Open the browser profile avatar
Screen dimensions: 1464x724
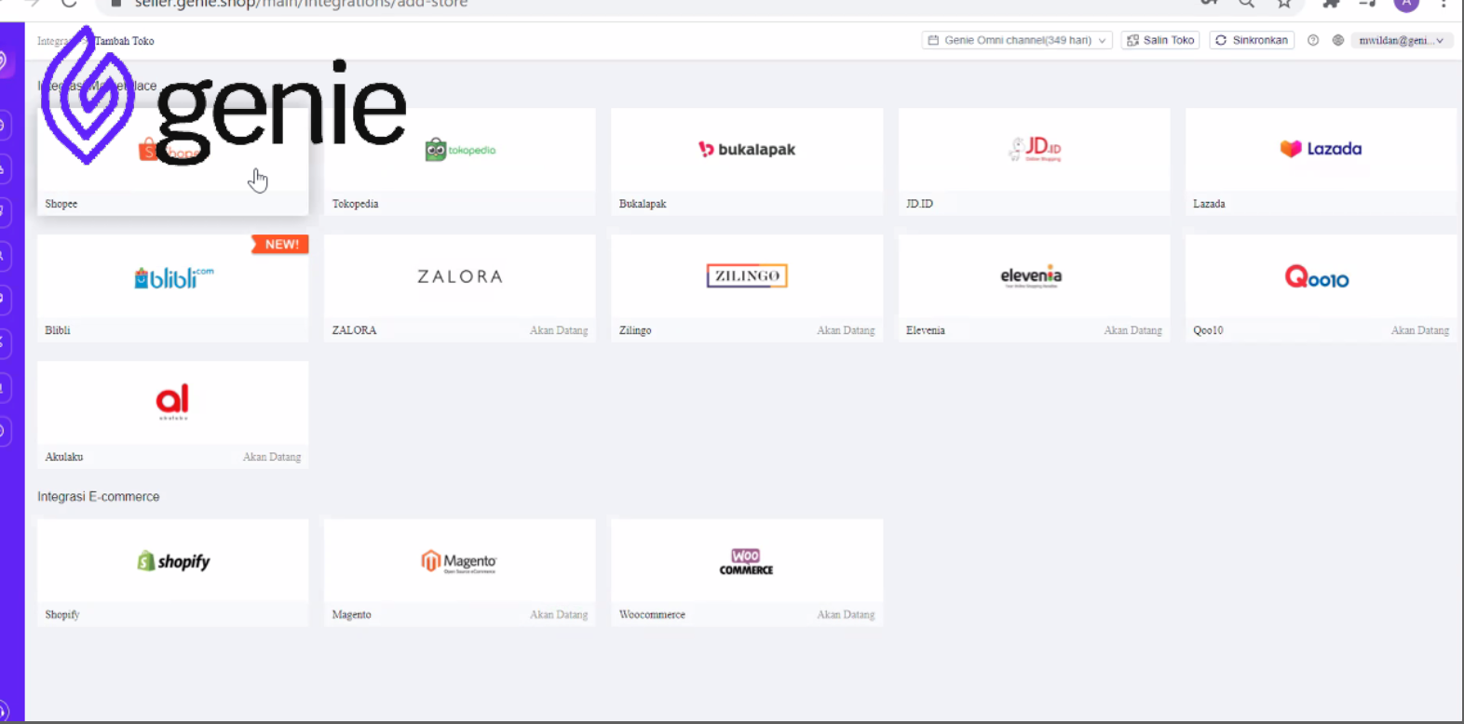(1406, 4)
